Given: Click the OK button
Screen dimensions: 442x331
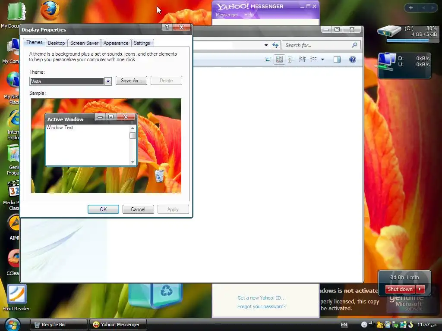Looking at the screenshot, I should (103, 209).
